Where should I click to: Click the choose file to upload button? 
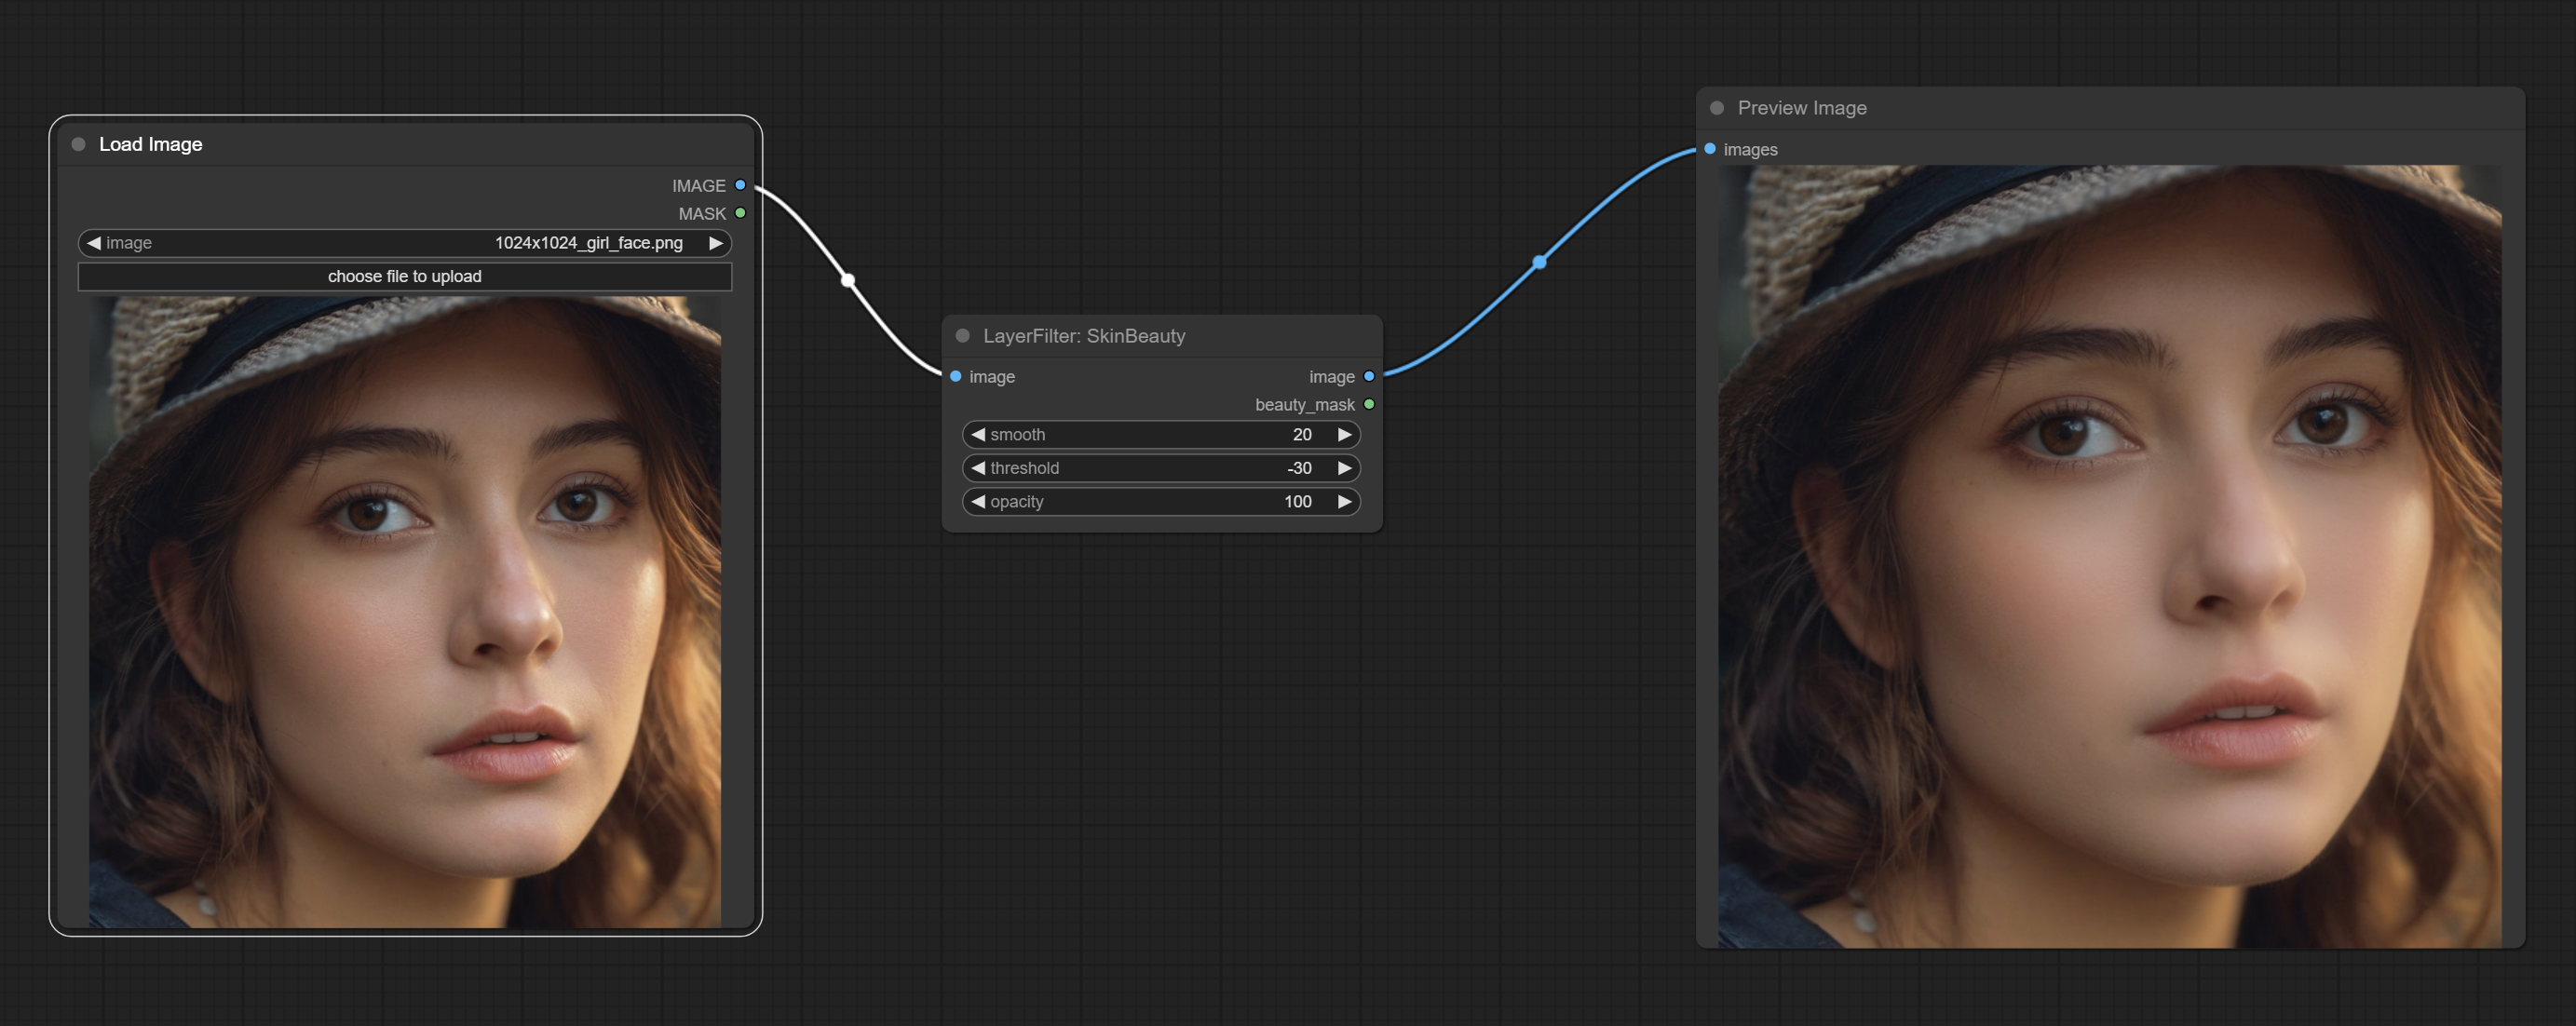click(404, 276)
